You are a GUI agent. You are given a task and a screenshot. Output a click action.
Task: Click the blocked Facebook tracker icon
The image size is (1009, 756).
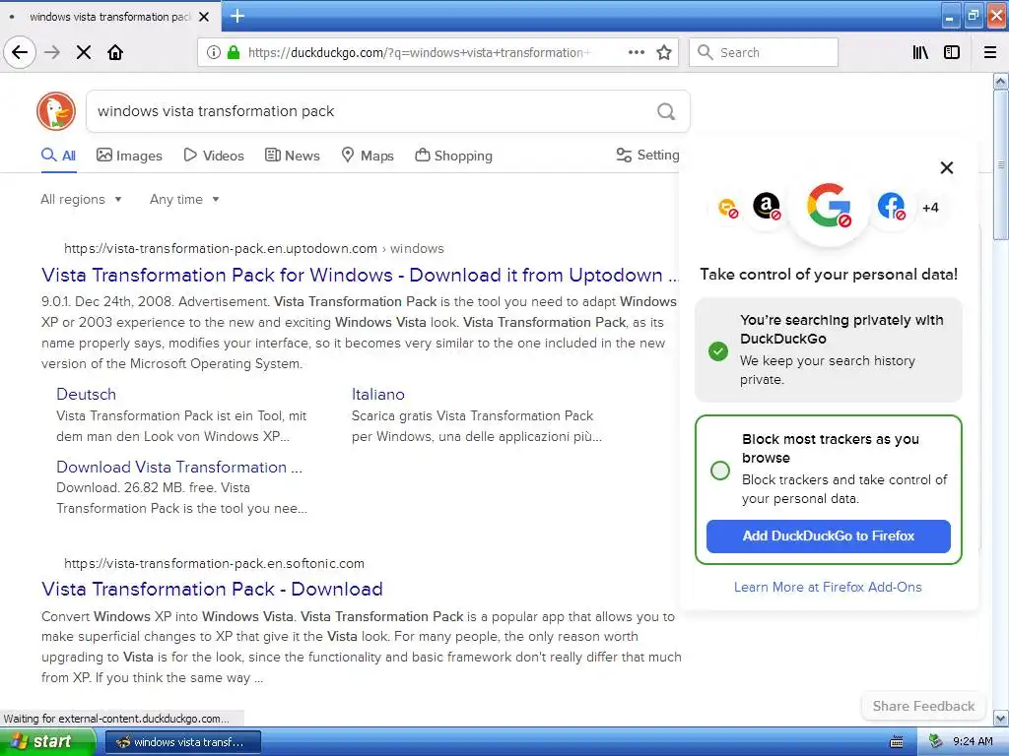[891, 207]
